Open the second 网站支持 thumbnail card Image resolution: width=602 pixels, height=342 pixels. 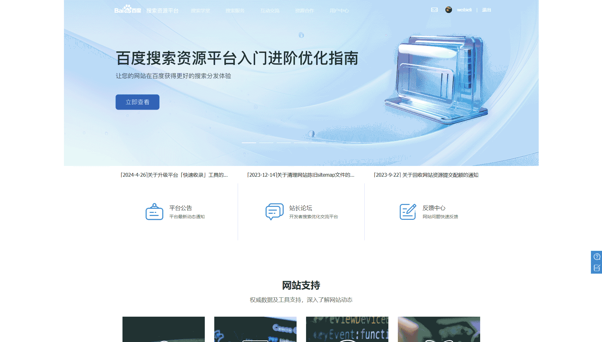(x=255, y=329)
